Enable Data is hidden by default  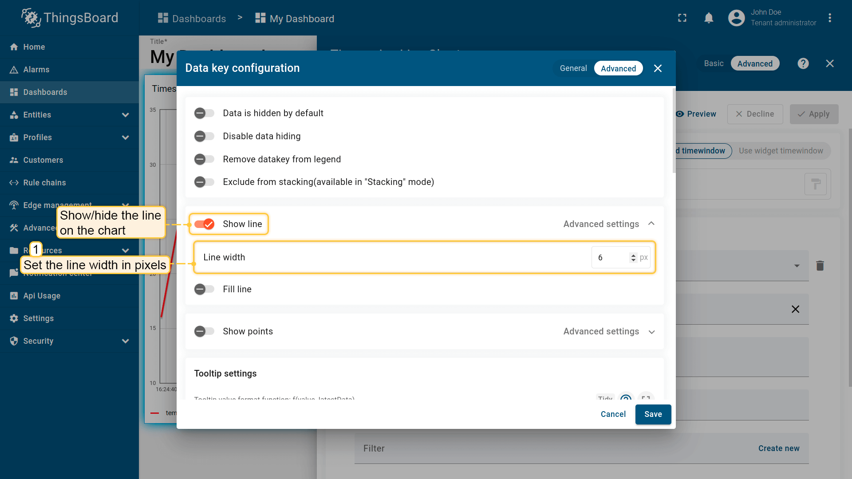click(x=205, y=114)
